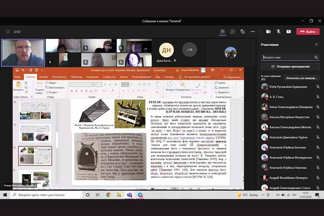Click the Введите имя search field
This screenshot has width=324, height=216.
[x=288, y=57]
